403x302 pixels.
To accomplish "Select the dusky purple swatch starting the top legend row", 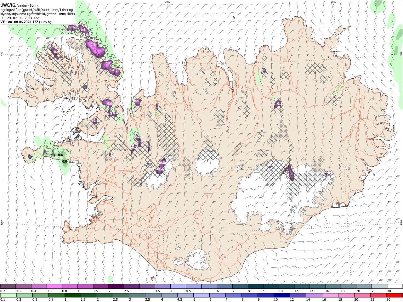I will (8, 286).
